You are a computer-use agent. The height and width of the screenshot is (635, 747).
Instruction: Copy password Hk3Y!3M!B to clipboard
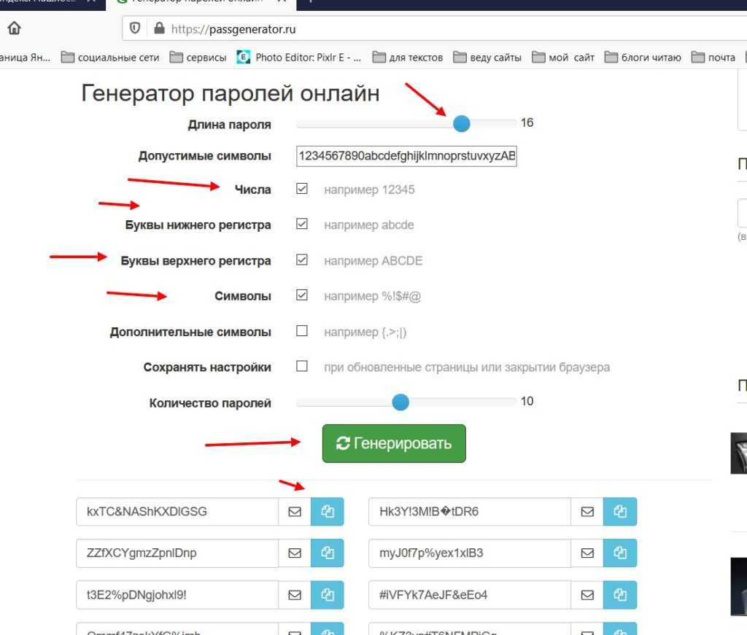click(620, 512)
